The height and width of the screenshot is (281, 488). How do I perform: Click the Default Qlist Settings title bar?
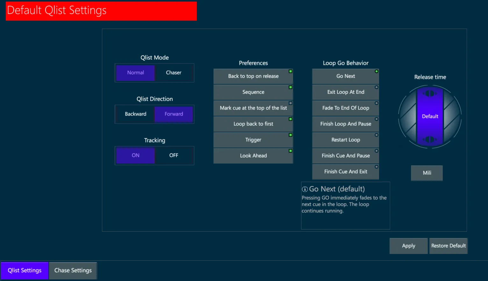[101, 11]
